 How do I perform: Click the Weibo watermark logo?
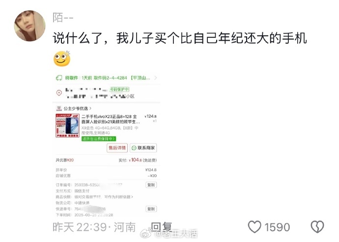point(146,234)
